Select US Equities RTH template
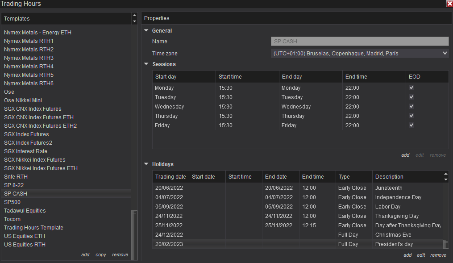Viewport: 453px width, 263px height. [25, 245]
